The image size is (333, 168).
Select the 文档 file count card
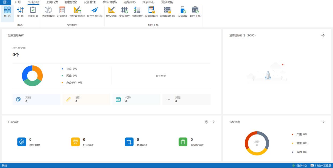(x=36, y=99)
